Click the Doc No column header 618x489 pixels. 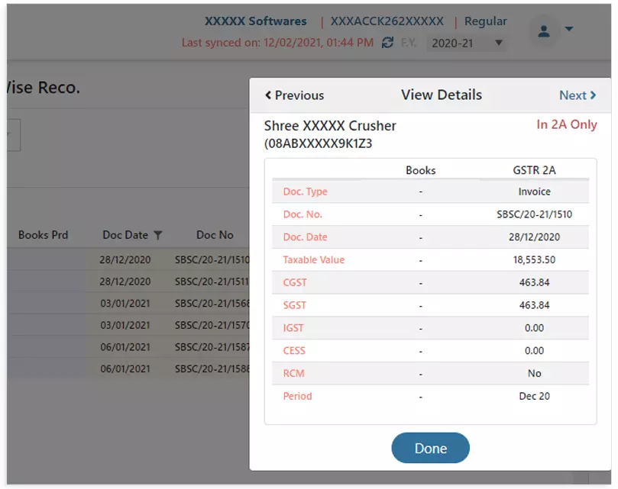pos(215,236)
